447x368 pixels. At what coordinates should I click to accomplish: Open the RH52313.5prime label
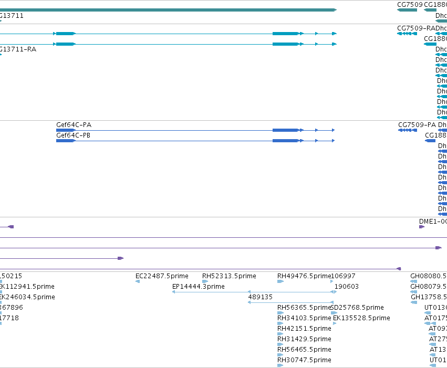tap(229, 276)
